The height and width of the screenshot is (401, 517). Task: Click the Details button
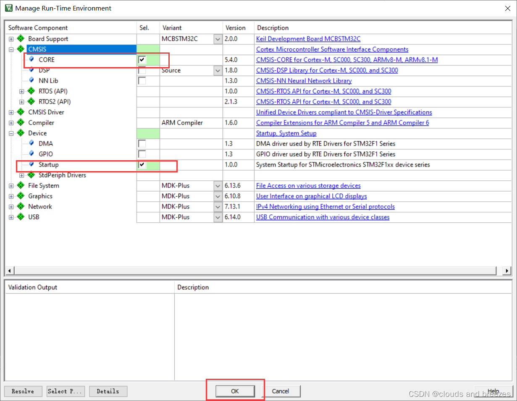click(108, 391)
